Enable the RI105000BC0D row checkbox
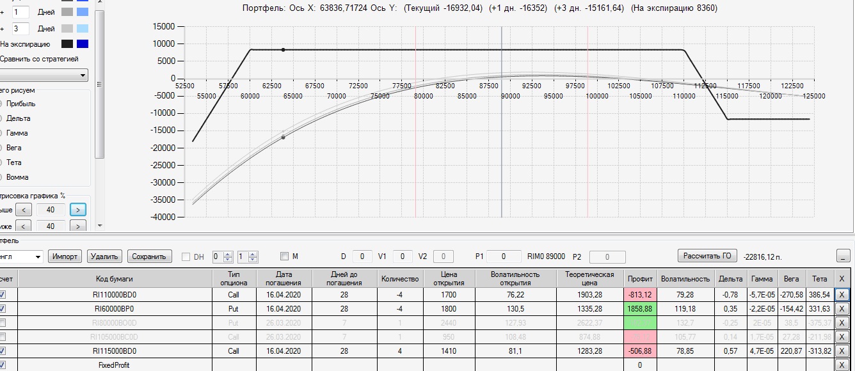The image size is (855, 371). (3, 337)
